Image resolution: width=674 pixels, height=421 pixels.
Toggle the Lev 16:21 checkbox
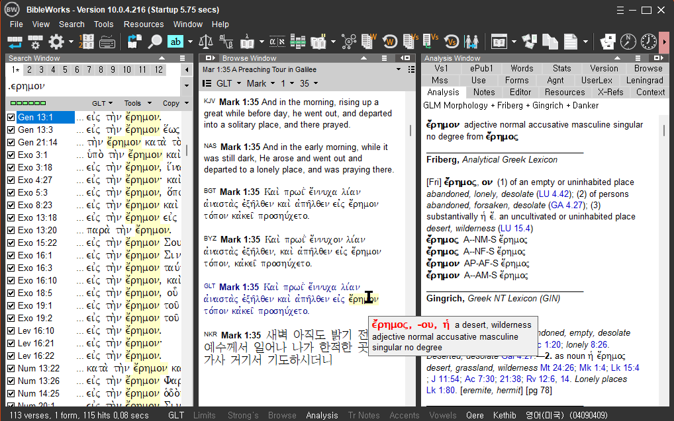click(11, 343)
